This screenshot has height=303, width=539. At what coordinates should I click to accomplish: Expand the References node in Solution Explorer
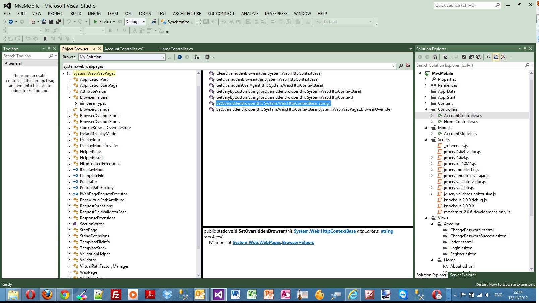[x=426, y=85]
